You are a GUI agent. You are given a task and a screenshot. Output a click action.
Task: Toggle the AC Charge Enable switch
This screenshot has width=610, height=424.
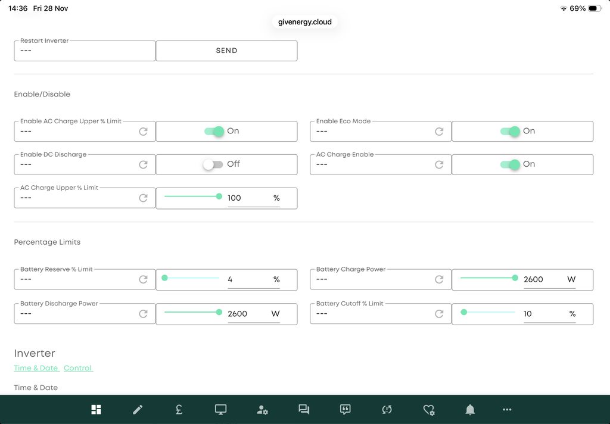[510, 164]
